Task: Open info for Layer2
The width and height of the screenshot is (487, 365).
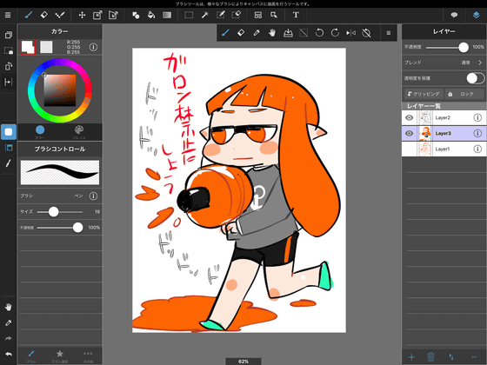Action: [477, 117]
